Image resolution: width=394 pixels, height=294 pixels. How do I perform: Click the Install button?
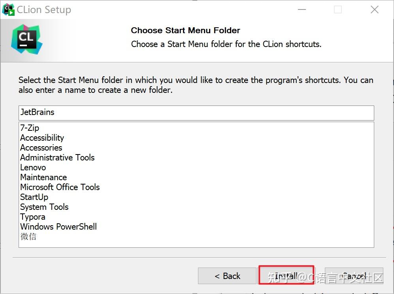286,275
